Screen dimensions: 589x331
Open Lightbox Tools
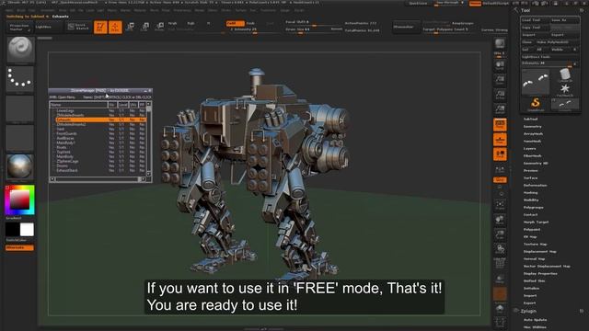550,57
